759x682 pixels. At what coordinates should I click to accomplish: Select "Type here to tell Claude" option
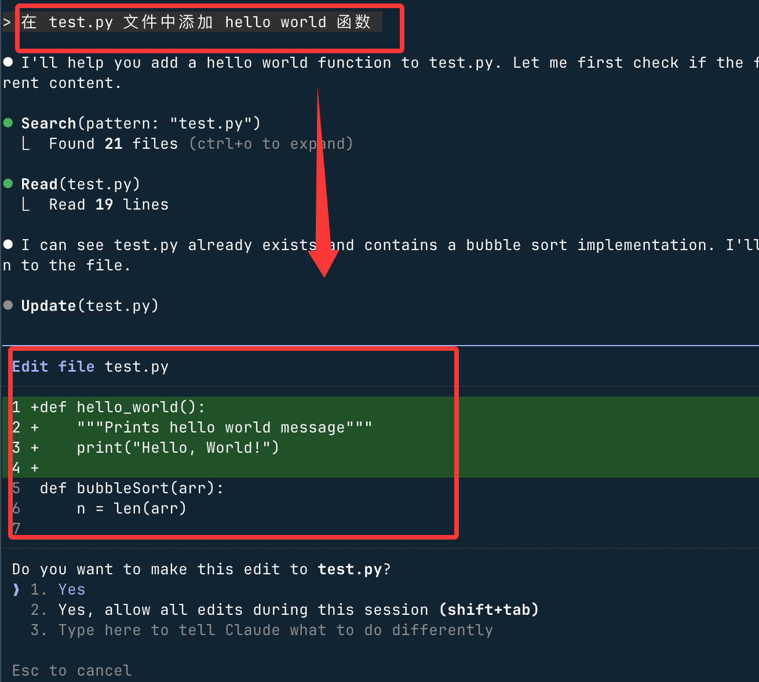(275, 630)
